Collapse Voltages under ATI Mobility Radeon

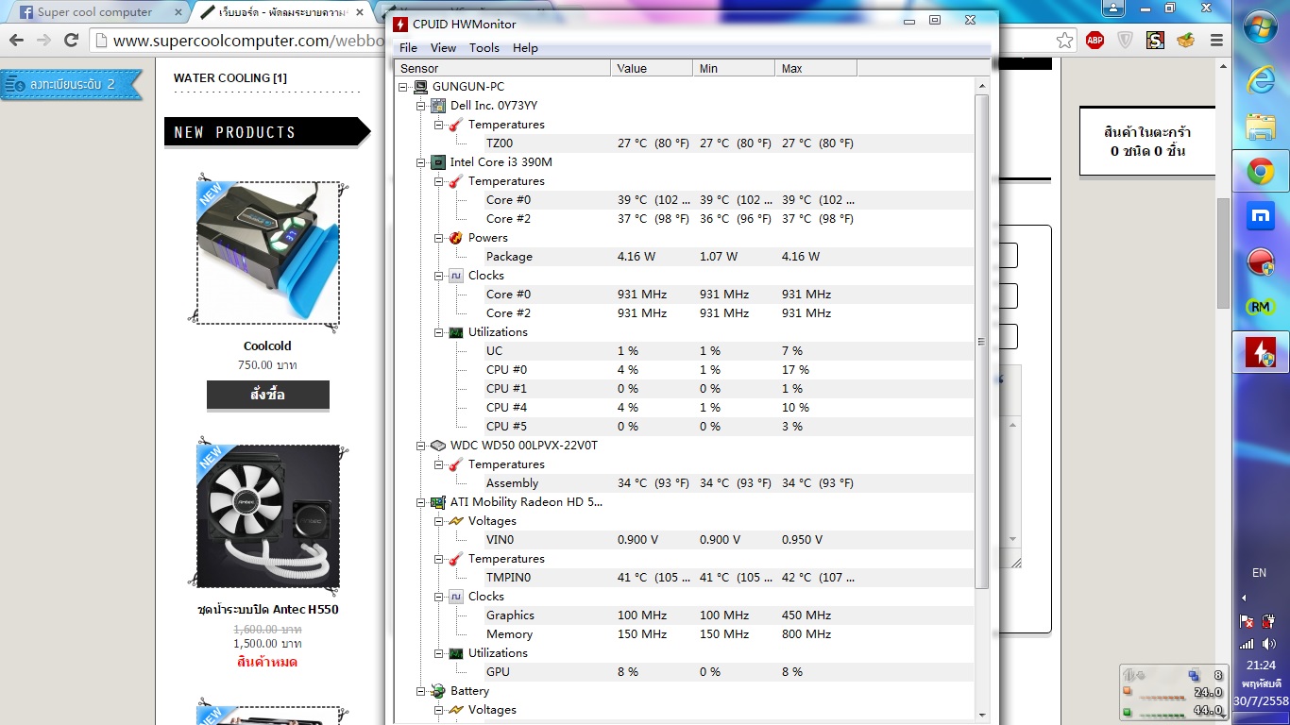439,521
